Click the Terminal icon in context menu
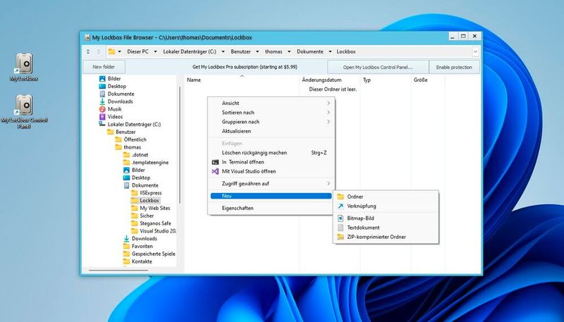Image resolution: width=564 pixels, height=322 pixels. [216, 162]
